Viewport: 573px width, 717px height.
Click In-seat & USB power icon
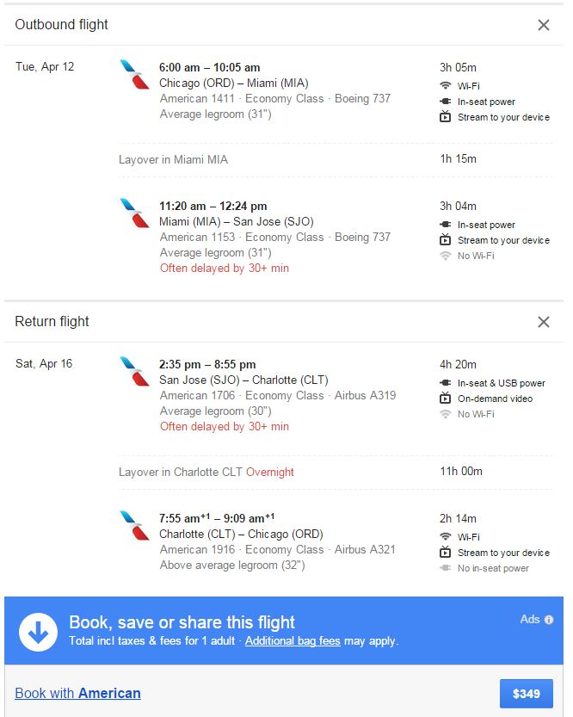[x=446, y=383]
